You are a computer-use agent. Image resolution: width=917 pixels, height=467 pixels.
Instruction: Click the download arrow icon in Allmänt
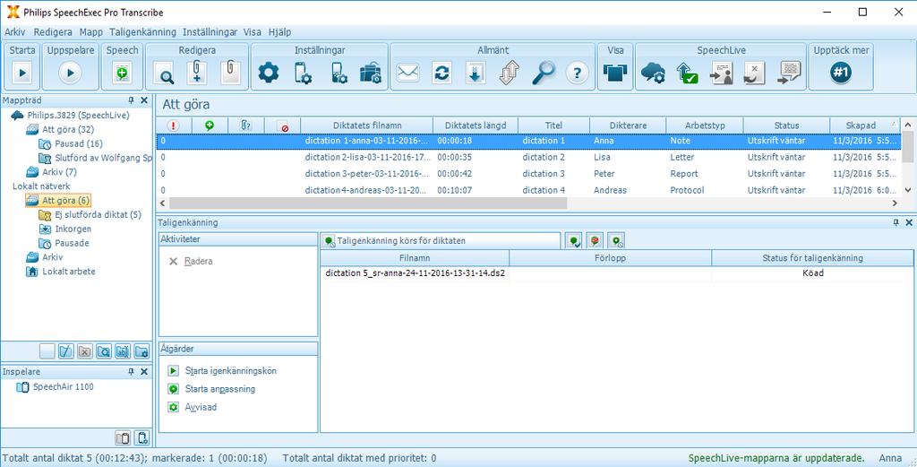pos(476,74)
